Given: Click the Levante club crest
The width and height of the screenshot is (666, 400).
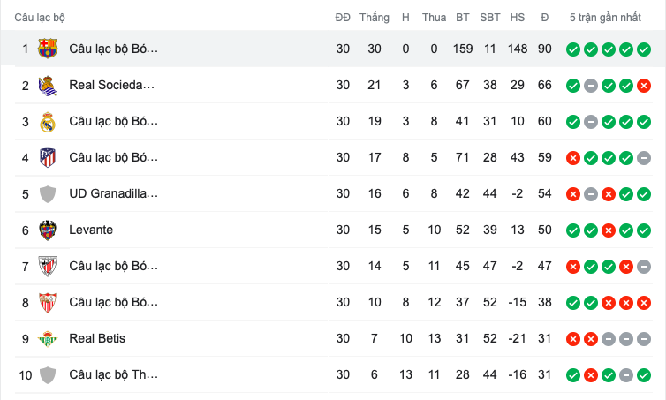Looking at the screenshot, I should [x=48, y=230].
